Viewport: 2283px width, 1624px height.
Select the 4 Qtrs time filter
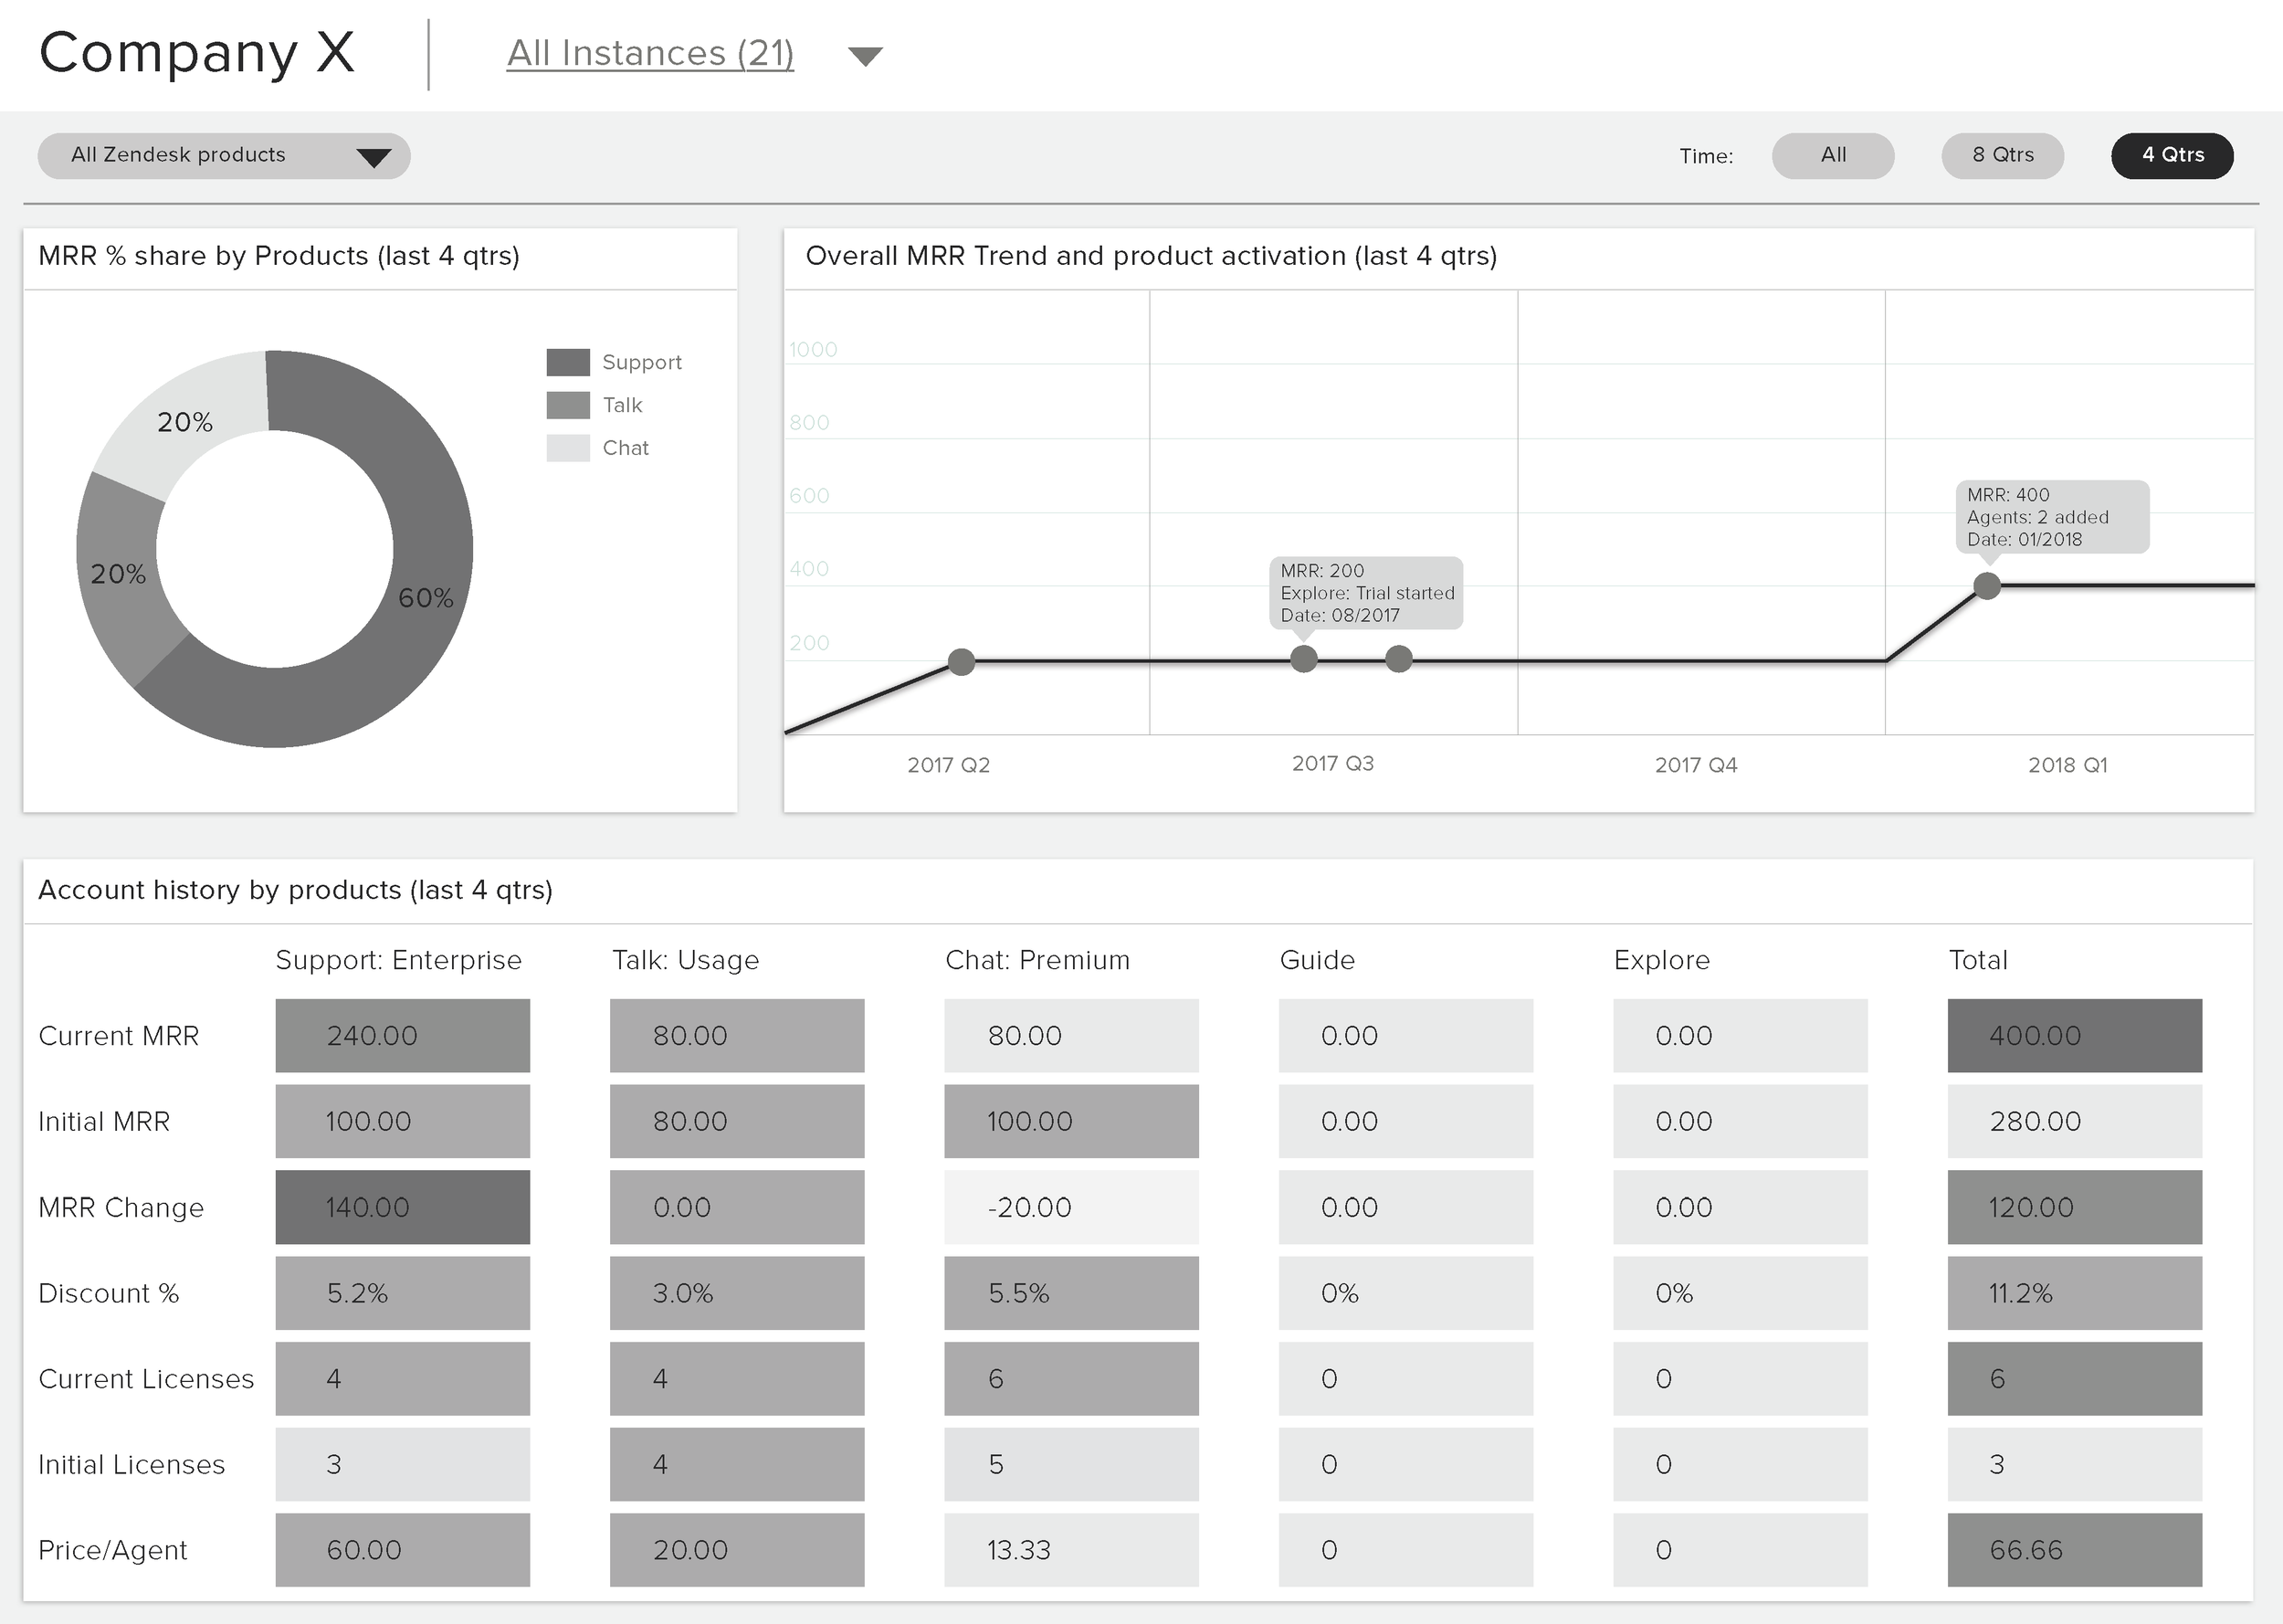[2173, 155]
